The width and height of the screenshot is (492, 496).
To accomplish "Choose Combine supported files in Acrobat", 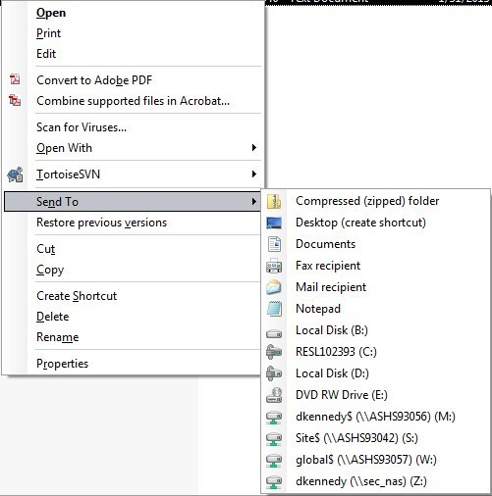I will [133, 101].
